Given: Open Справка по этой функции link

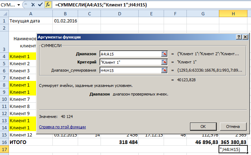Looking at the screenshot, I should click(62, 127).
